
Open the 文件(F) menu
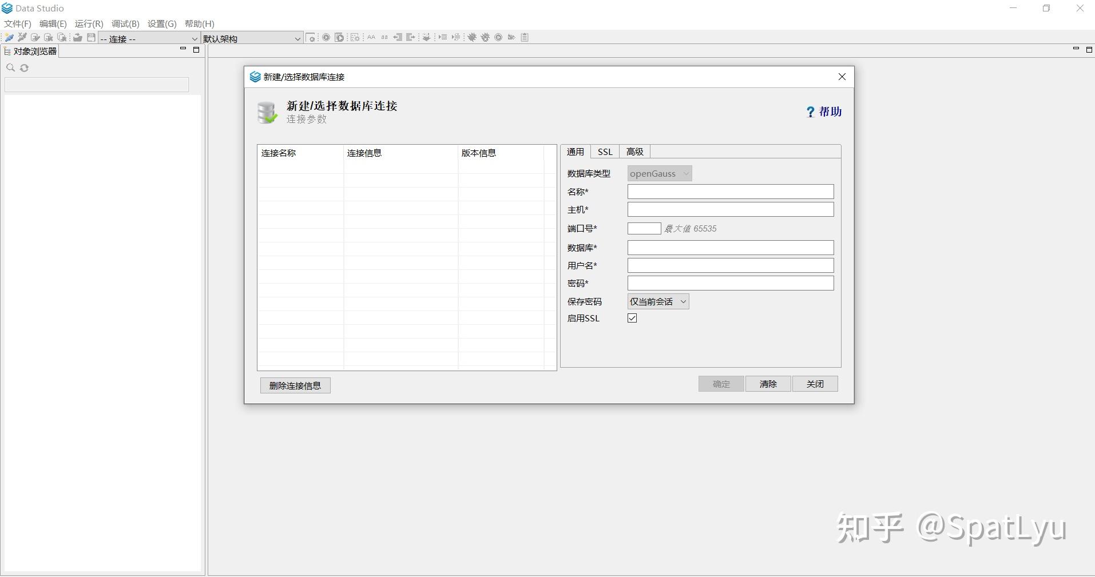click(x=17, y=23)
